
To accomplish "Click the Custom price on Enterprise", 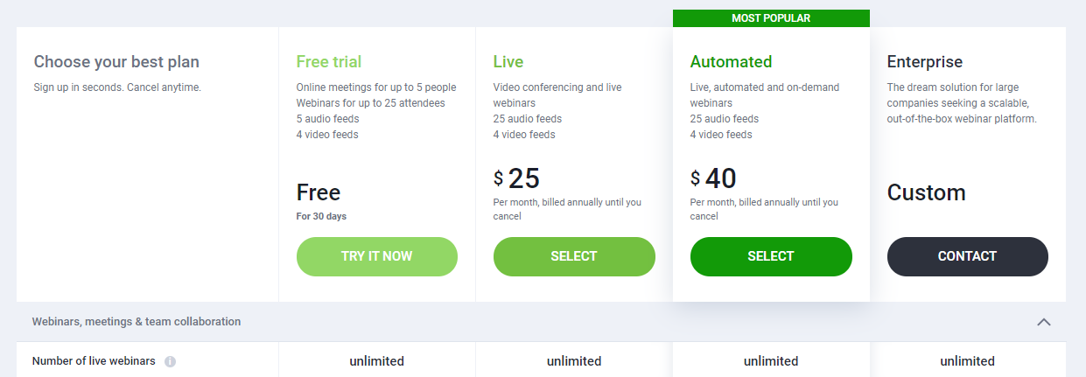I will point(926,192).
